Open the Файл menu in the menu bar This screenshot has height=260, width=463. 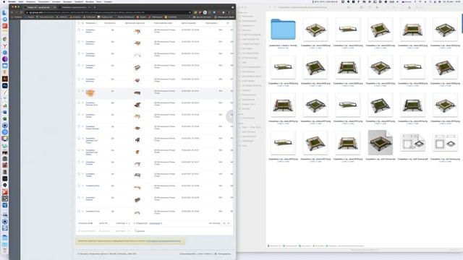pos(21,1)
